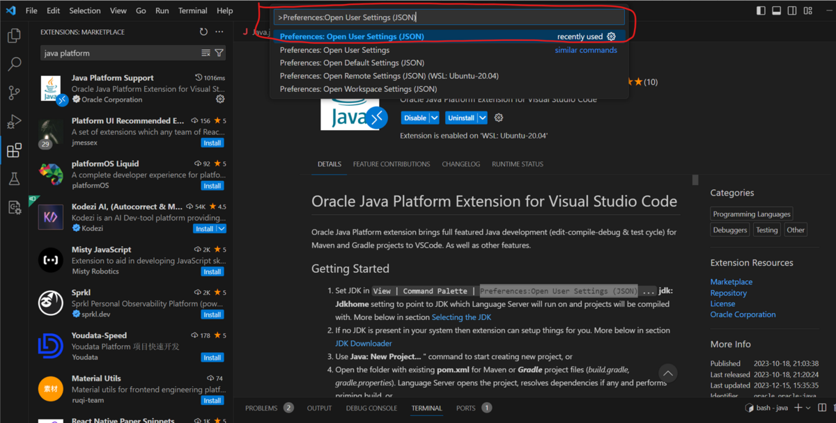Click the similar commands link
The image size is (836, 423).
586,50
